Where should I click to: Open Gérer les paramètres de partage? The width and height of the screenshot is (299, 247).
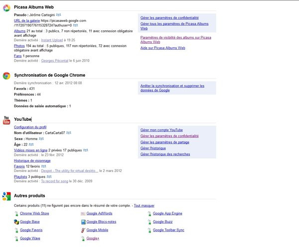click(165, 142)
